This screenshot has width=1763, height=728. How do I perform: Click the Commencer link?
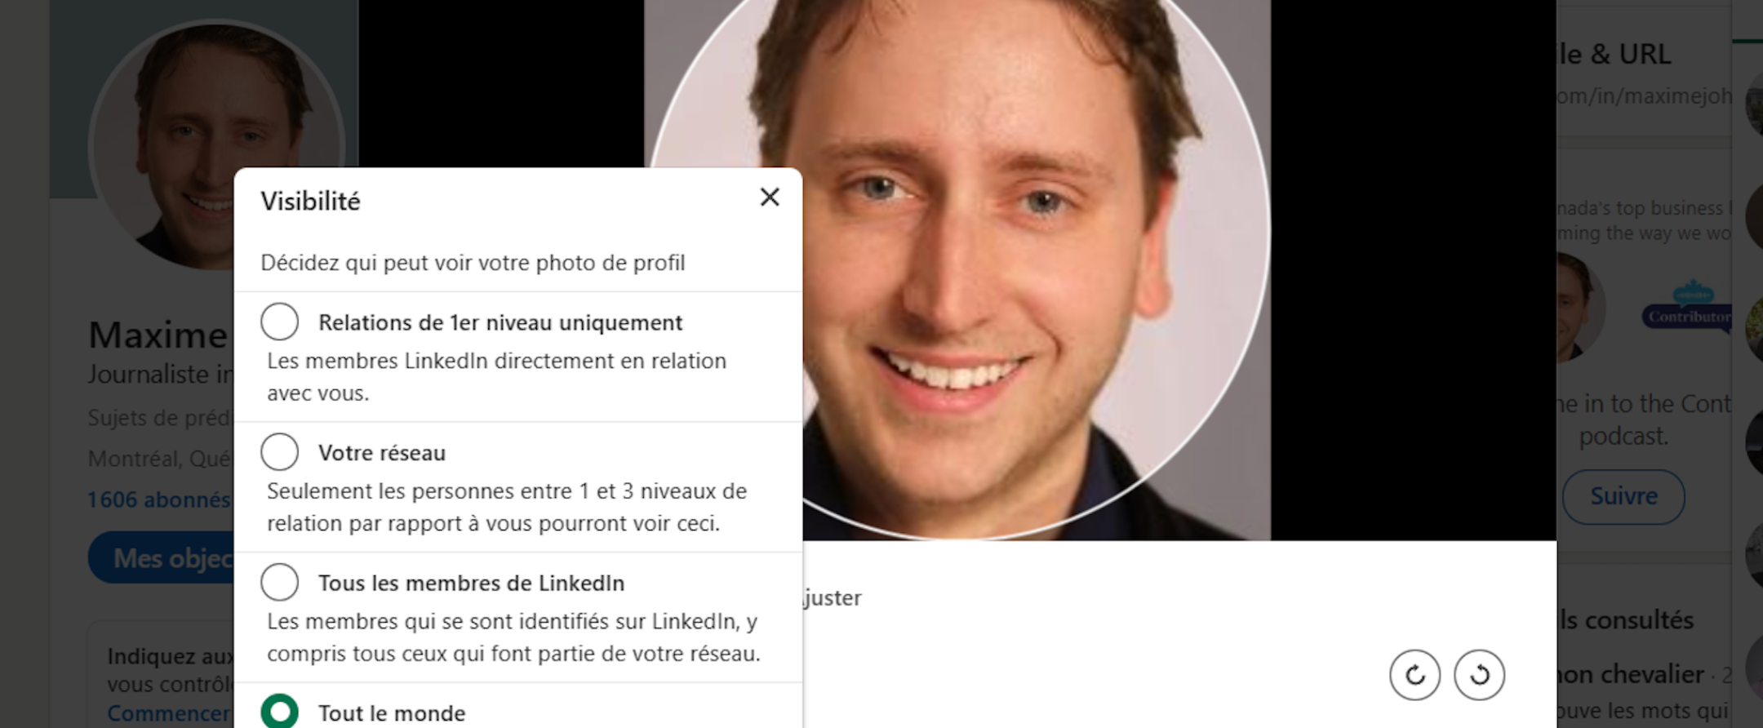tap(169, 713)
